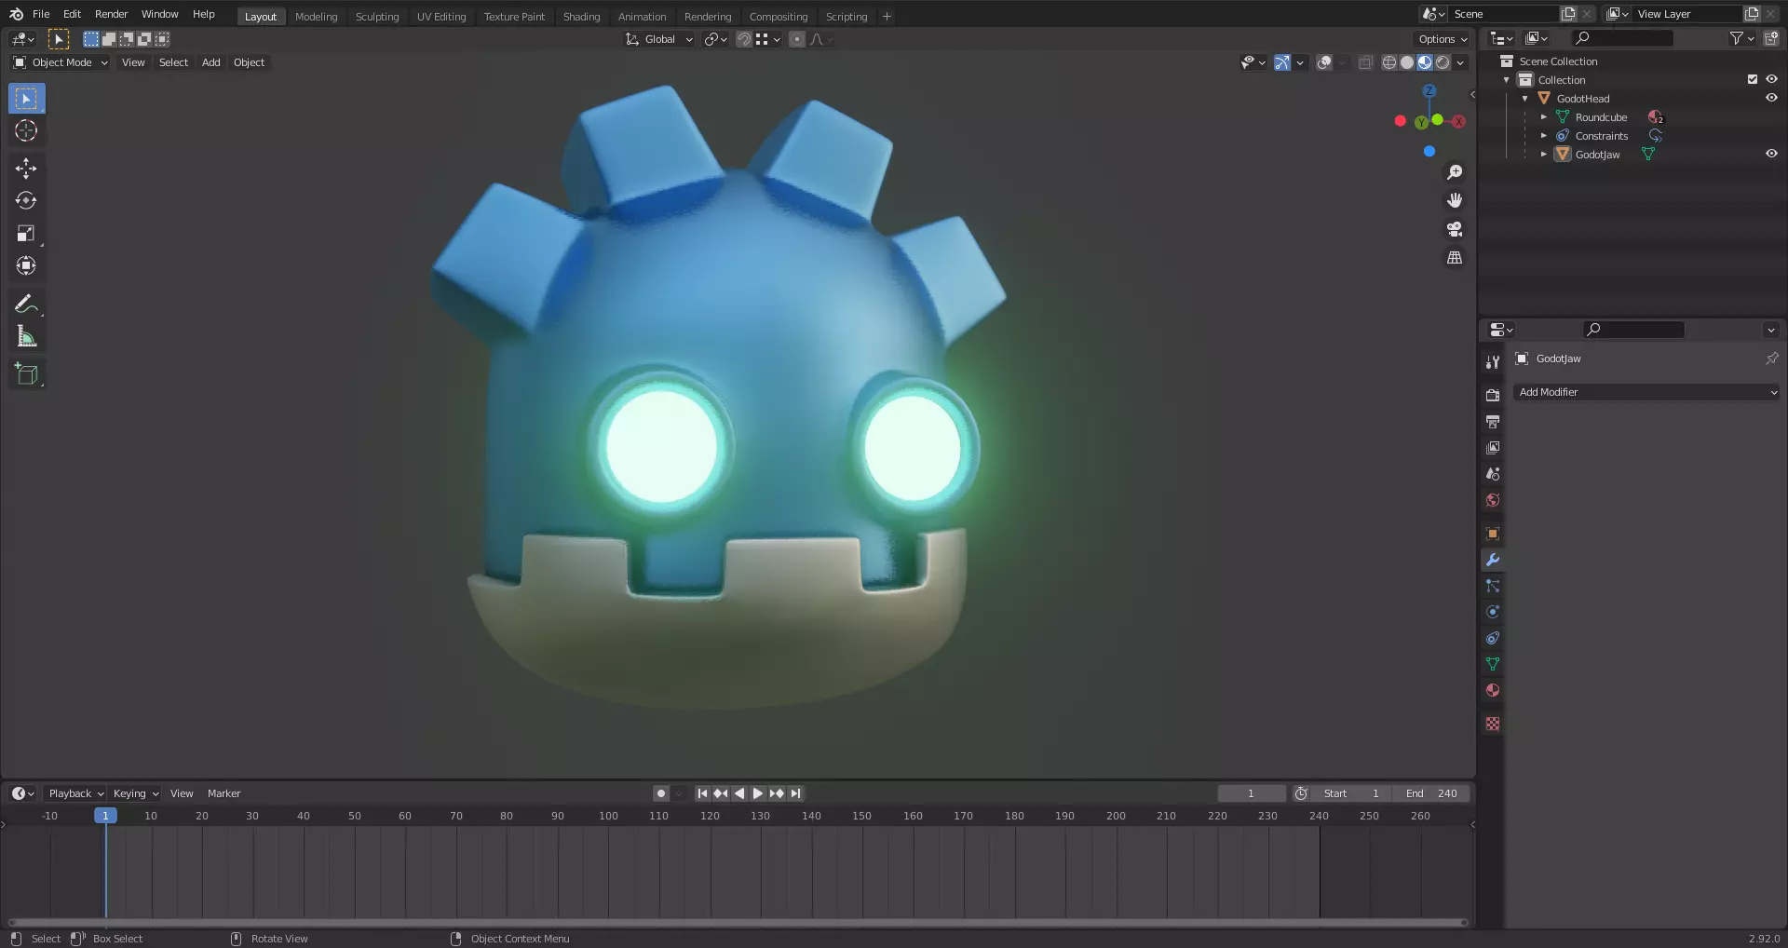This screenshot has width=1788, height=948.
Task: Toggle proportional editing in the header
Action: [796, 39]
